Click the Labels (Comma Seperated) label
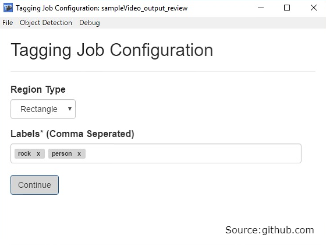This screenshot has height=245, width=326. pos(72,134)
